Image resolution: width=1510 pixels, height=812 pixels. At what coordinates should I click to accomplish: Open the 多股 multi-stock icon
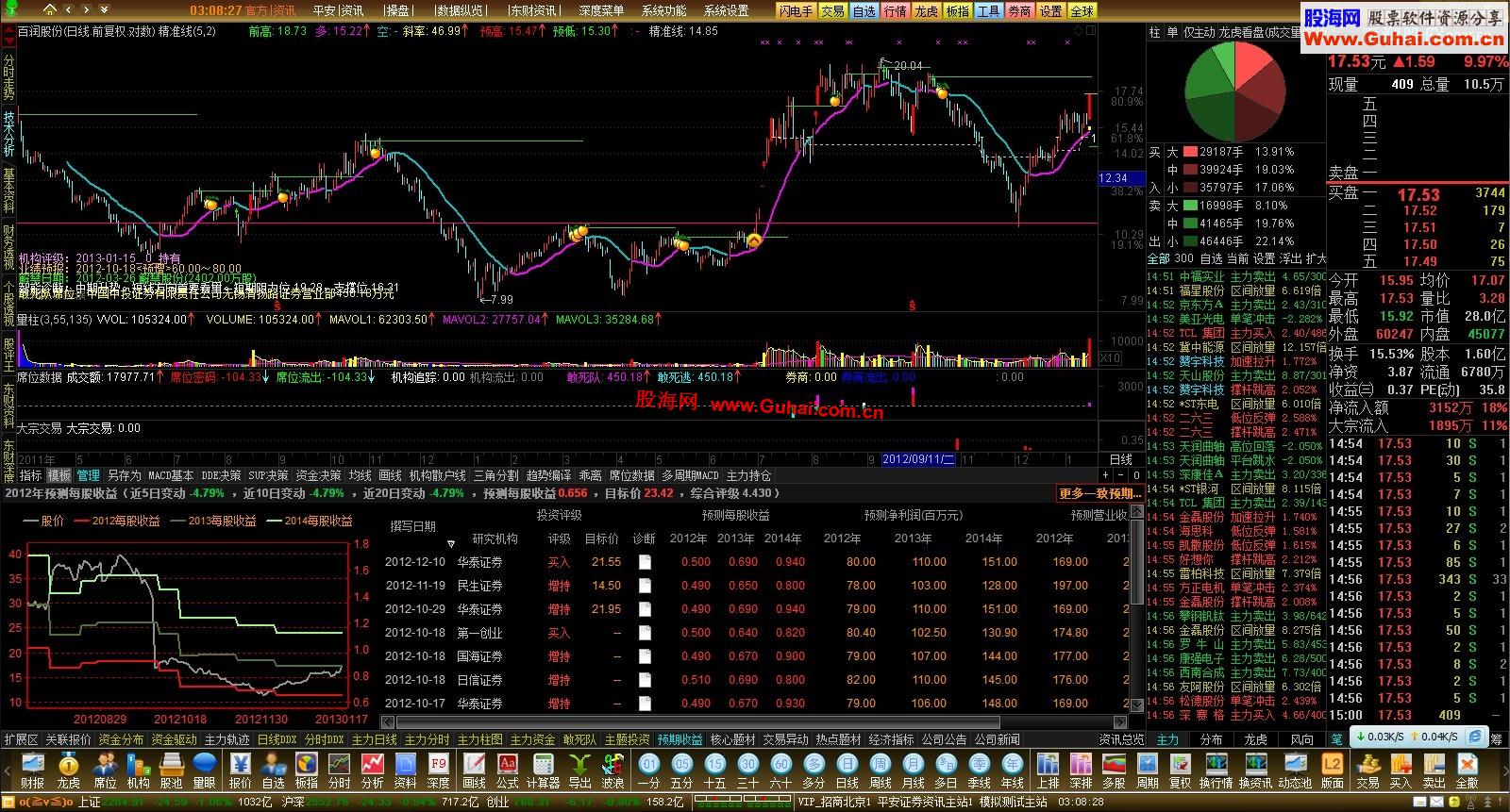pos(1114,771)
